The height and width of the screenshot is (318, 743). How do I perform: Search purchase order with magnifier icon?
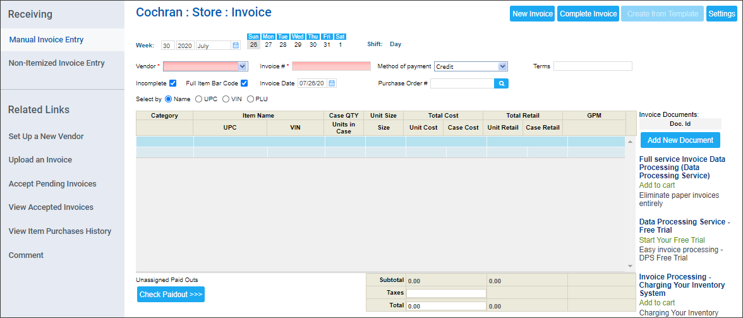pos(502,83)
